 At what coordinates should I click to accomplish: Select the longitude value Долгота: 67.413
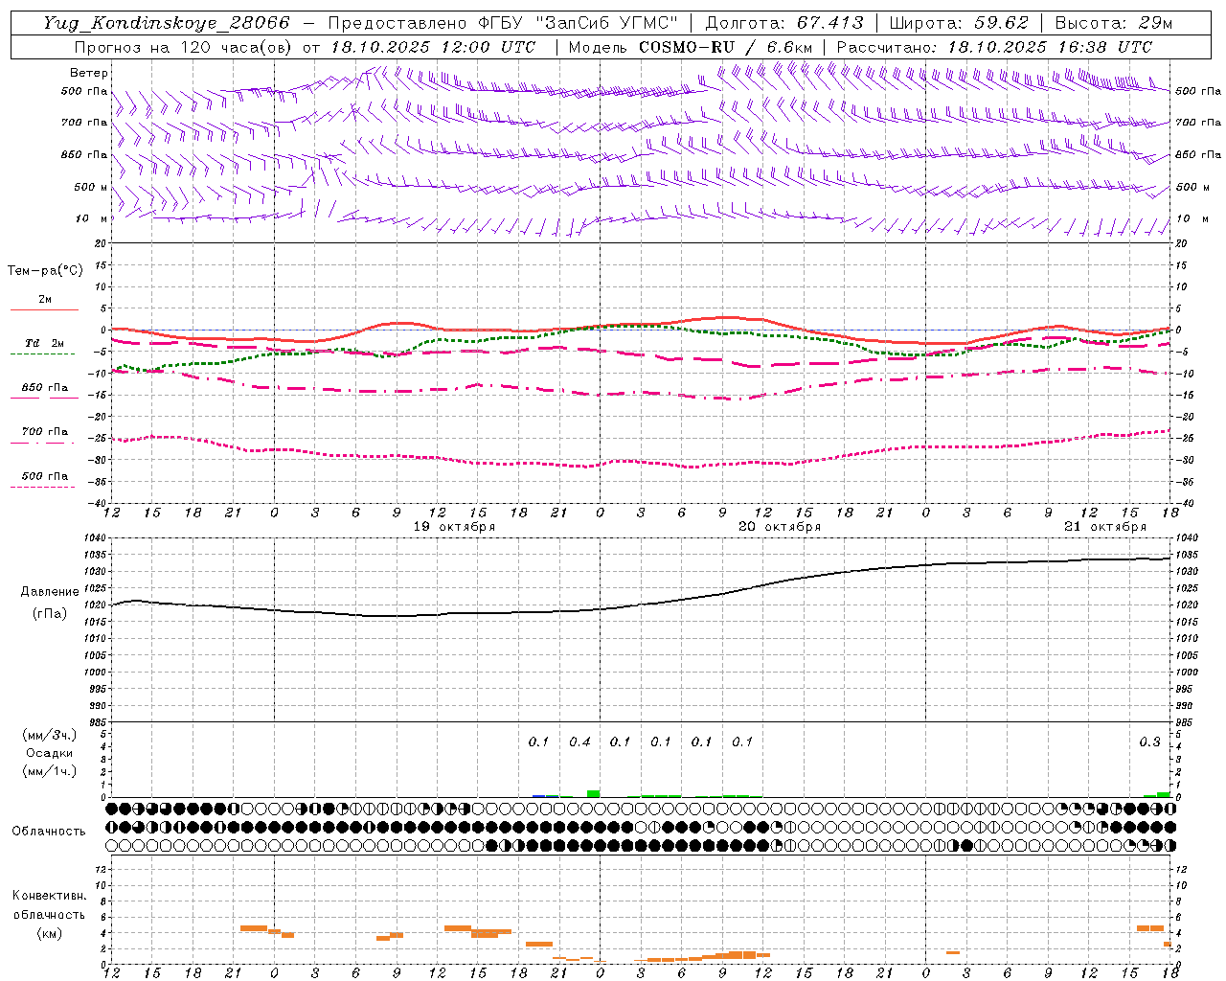[x=783, y=23]
